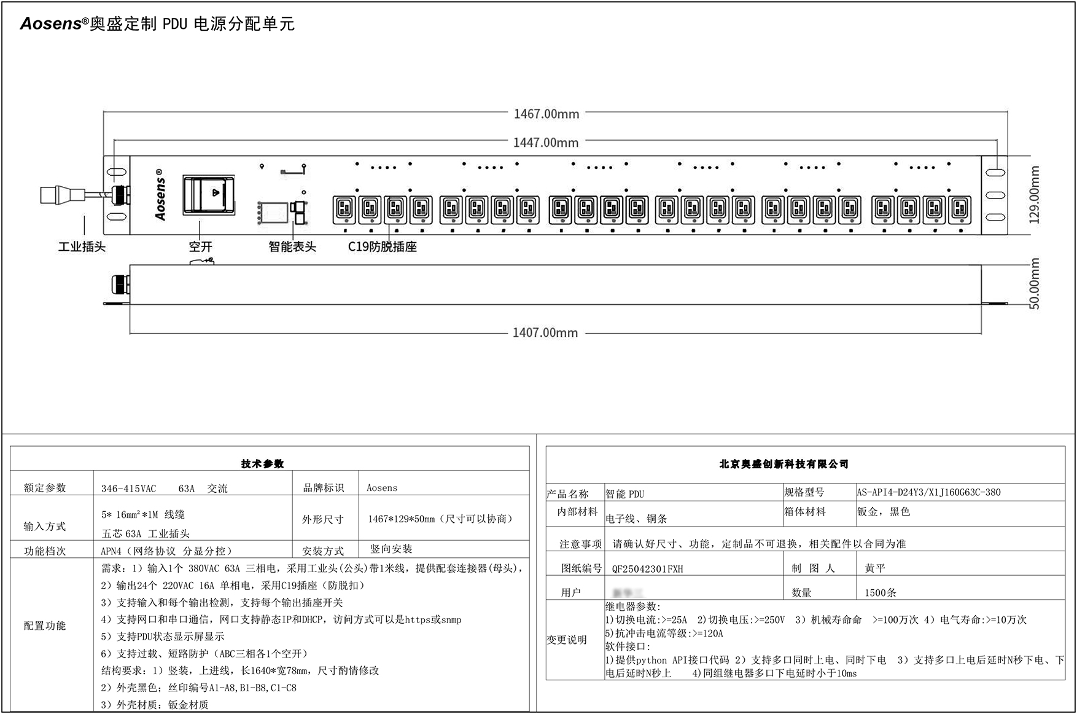This screenshot has height=714, width=1077.
Task: Click the right mounting bracket with three slots
Action: [995, 195]
